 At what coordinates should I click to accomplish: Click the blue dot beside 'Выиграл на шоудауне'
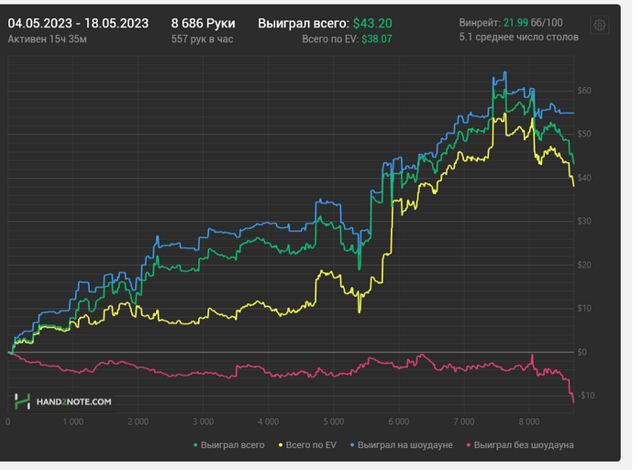(x=352, y=445)
